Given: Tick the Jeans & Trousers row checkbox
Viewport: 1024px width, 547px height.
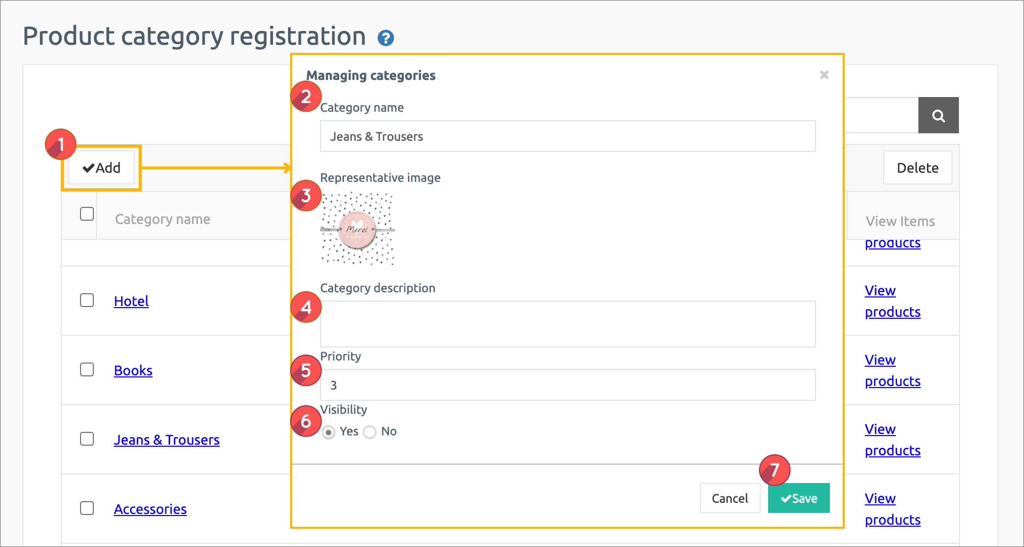Looking at the screenshot, I should (87, 439).
